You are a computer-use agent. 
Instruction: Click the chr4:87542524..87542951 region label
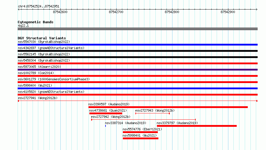pyautogui.click(x=39, y=7)
